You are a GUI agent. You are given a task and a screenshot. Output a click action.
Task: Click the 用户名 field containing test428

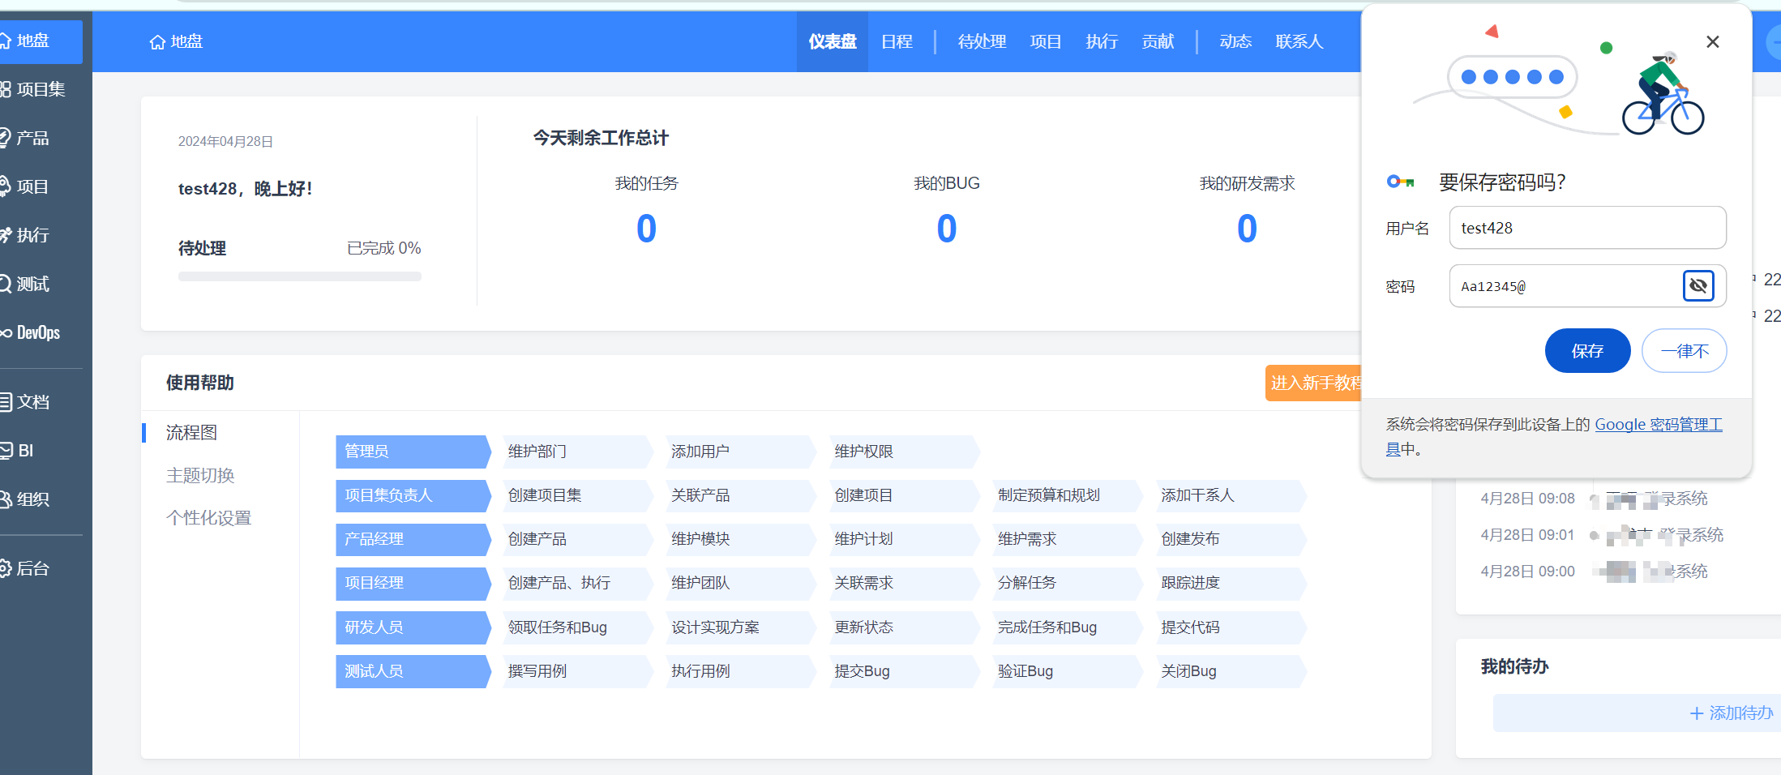[1587, 228]
